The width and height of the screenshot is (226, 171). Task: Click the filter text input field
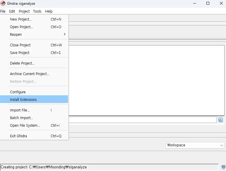click(142, 120)
